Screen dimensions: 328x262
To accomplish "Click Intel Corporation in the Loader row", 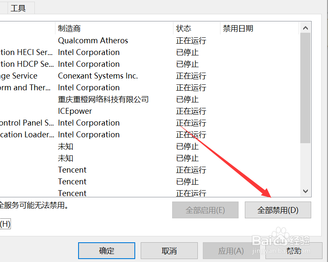I will pos(89,134).
